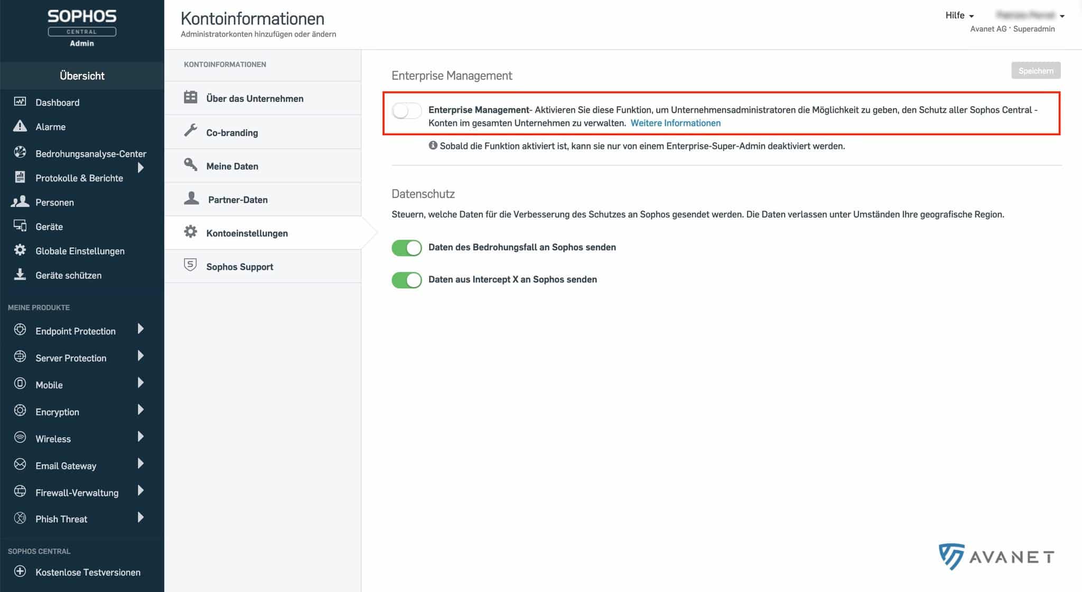This screenshot has width=1082, height=592.
Task: Click the info icon beside the Sobald note
Action: pos(433,145)
